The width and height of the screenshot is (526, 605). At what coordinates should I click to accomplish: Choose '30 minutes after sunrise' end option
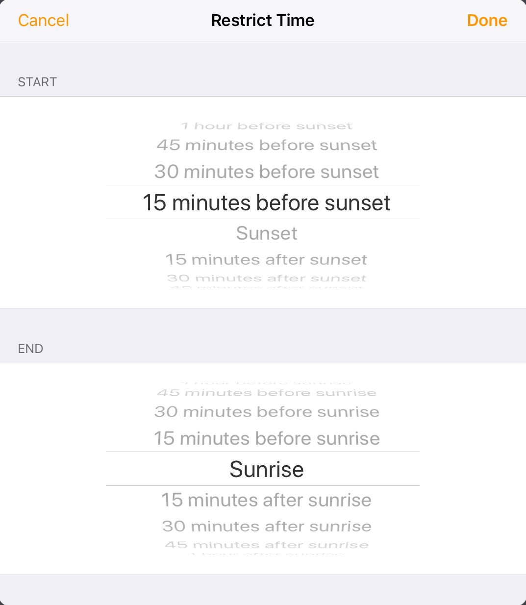267,526
